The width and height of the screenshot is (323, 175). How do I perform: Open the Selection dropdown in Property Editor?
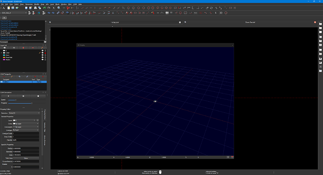(x=24, y=113)
